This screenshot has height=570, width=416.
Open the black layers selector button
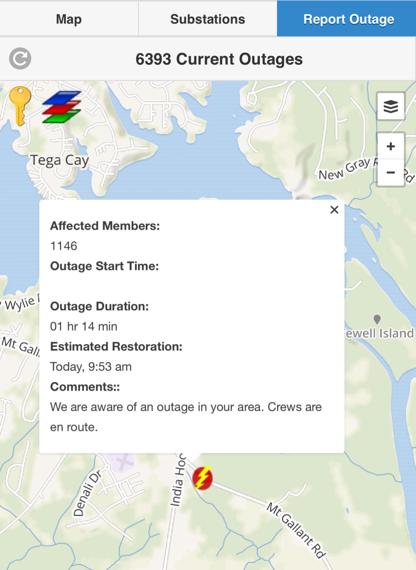(x=391, y=106)
